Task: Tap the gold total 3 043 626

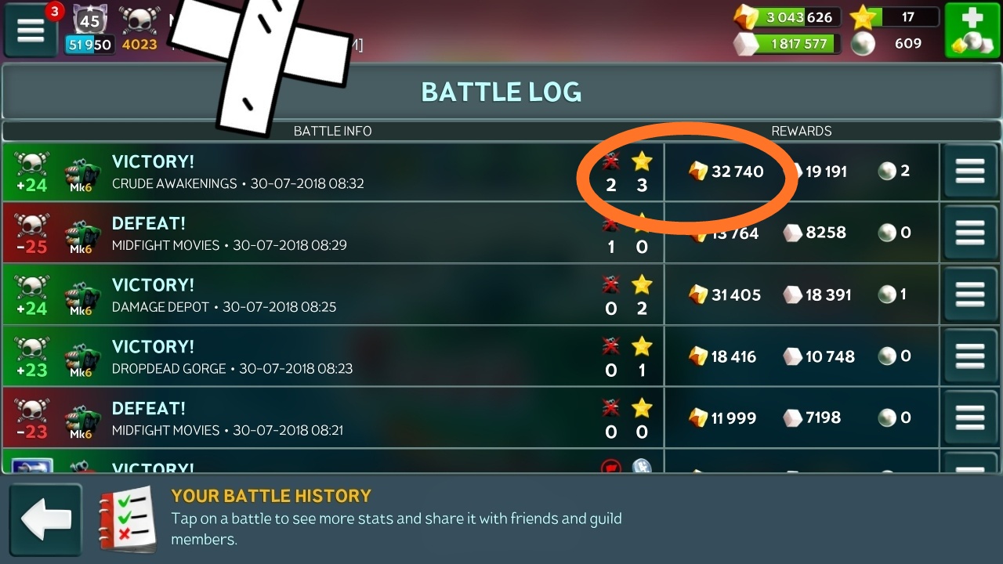Action: click(786, 17)
